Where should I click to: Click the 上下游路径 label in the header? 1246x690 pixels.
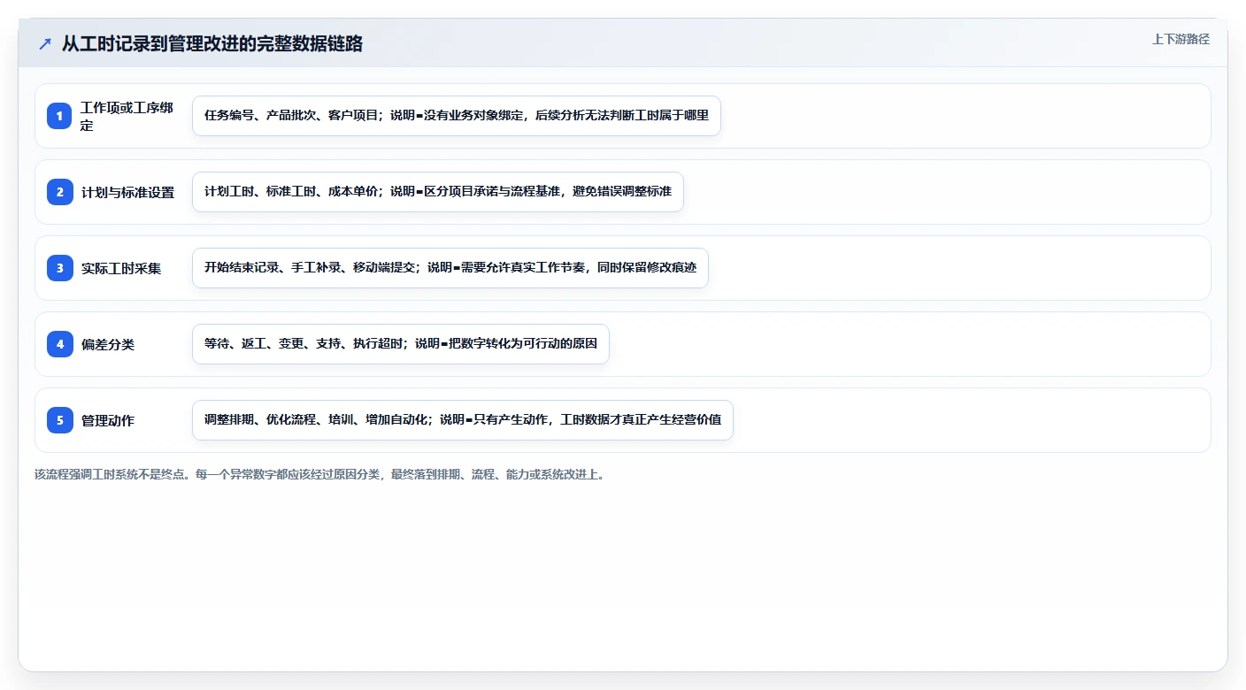coord(1181,39)
